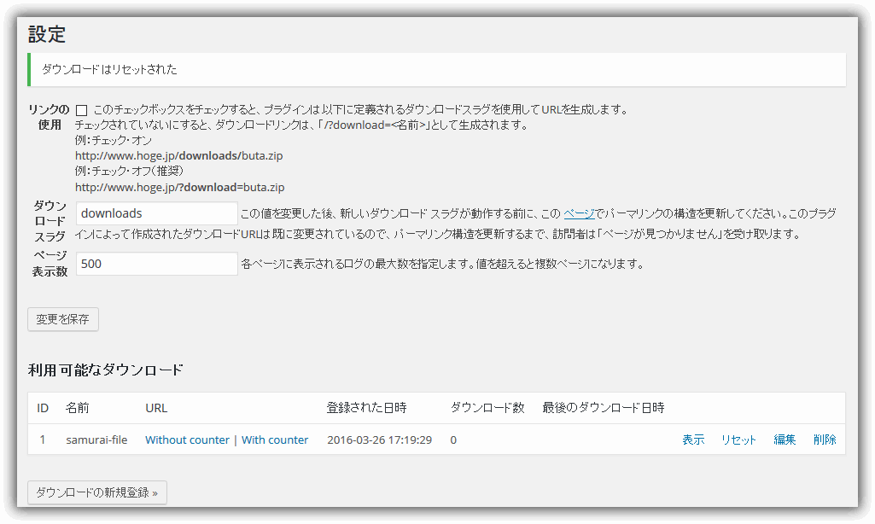The height and width of the screenshot is (524, 875).
Task: Click the ダウンロード数 column header
Action: coord(487,408)
